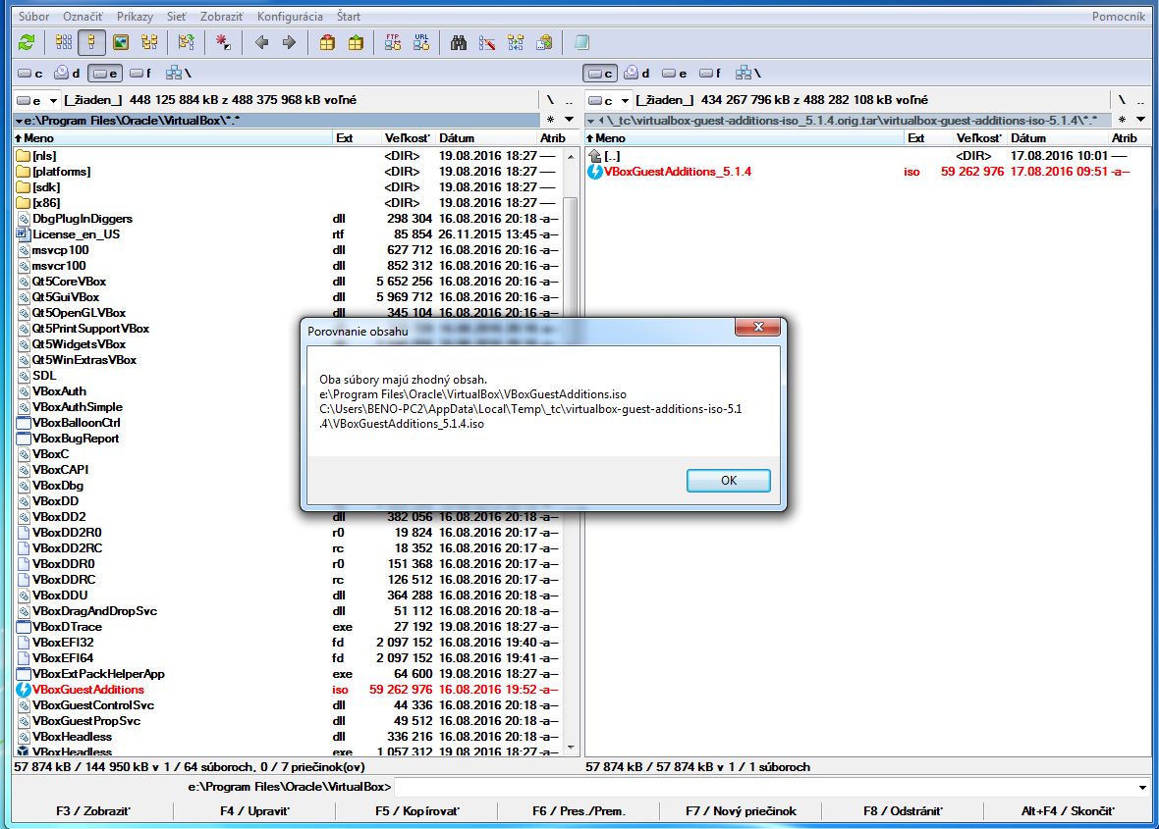Open the Konfigurácia menu
The image size is (1159, 829).
(290, 17)
